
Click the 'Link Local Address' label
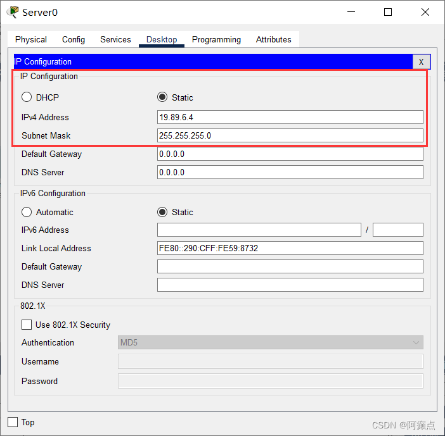(x=56, y=248)
